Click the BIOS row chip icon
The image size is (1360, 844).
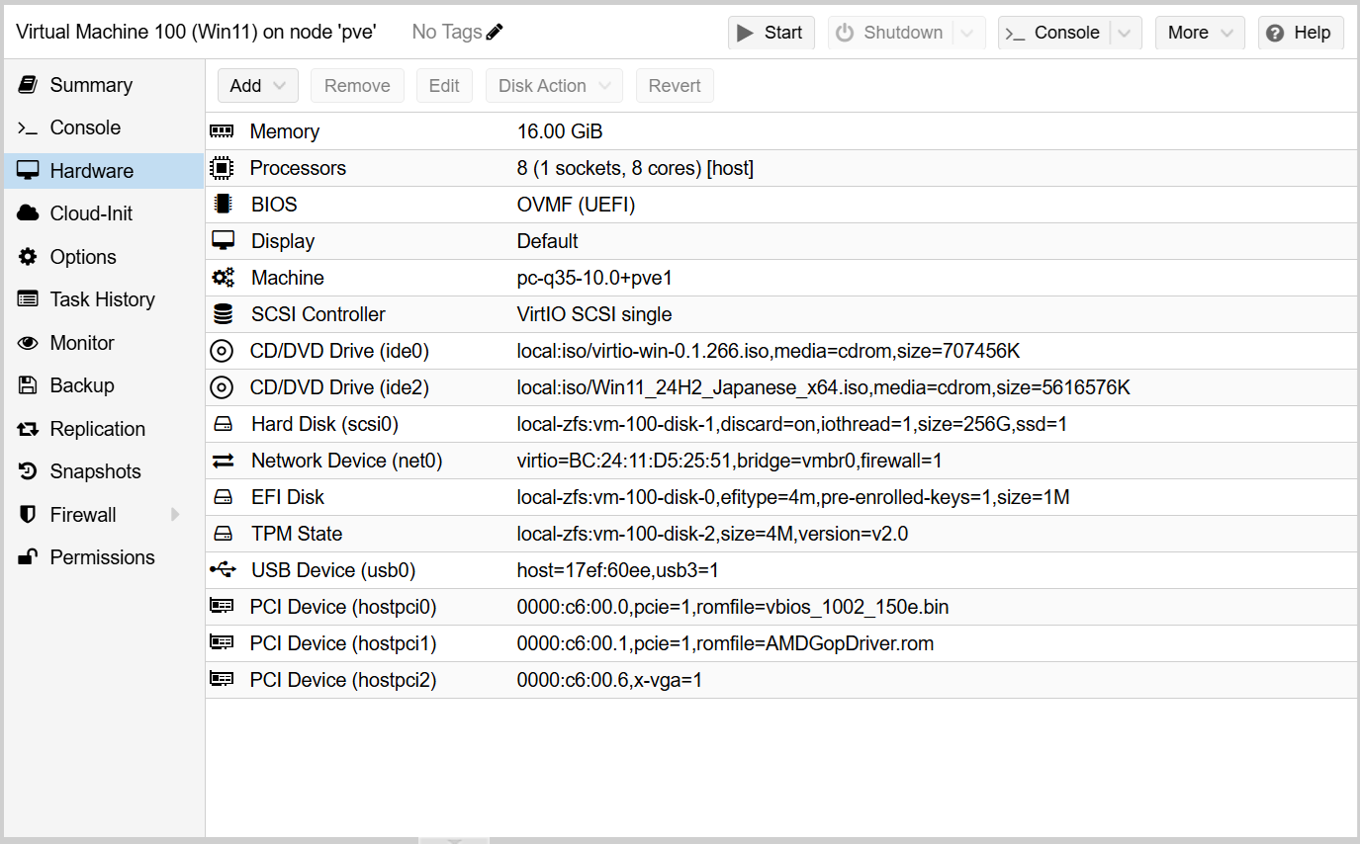(x=223, y=205)
